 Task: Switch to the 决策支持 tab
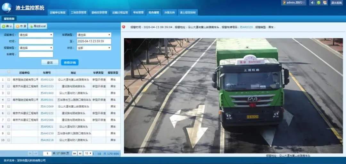pyautogui.click(x=169, y=12)
